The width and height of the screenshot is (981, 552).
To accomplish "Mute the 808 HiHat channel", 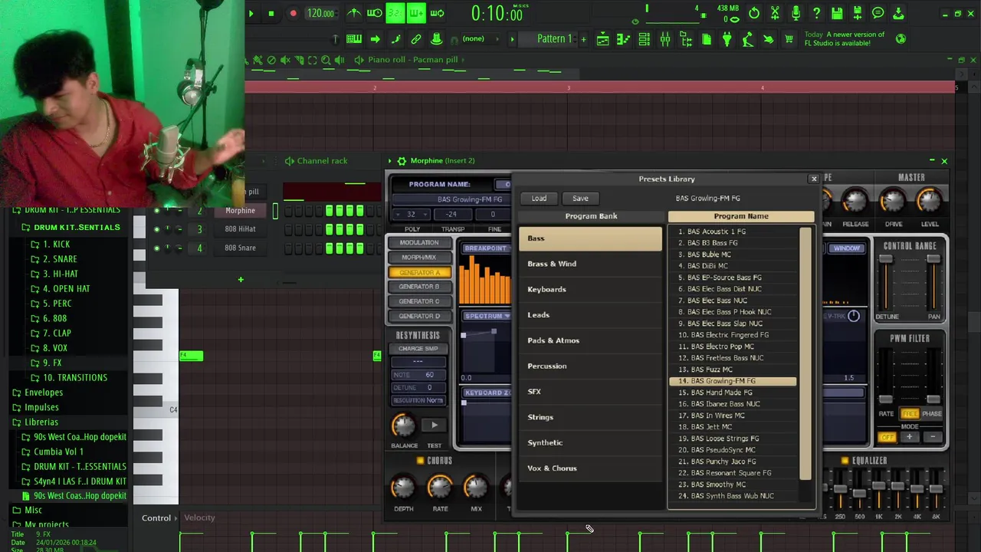I will [157, 229].
